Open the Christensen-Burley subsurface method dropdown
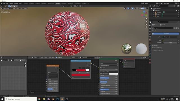Viewport: 180px width, 101px height. (x=109, y=65)
